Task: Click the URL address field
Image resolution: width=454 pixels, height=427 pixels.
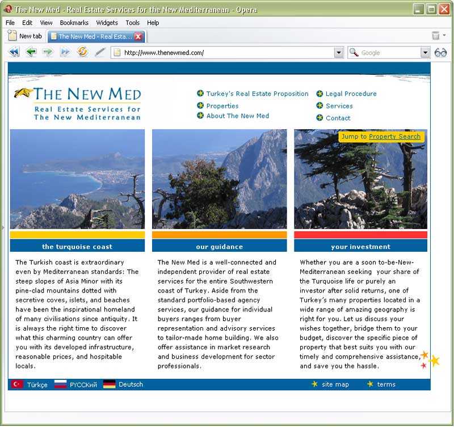Action: pyautogui.click(x=228, y=53)
